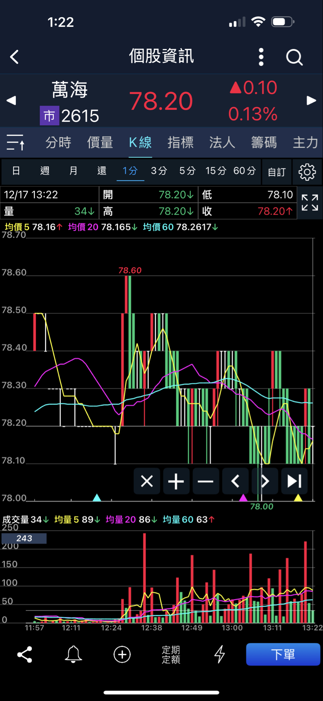Switch to next stock with right triangle

311,101
